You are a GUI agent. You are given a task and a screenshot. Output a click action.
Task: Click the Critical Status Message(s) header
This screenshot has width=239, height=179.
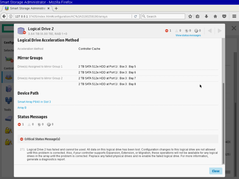coord(118,139)
